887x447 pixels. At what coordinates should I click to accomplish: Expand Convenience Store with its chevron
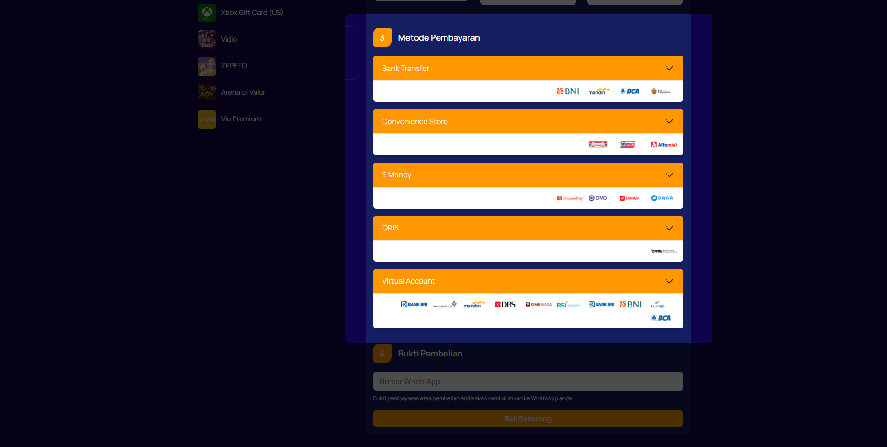pyautogui.click(x=669, y=121)
